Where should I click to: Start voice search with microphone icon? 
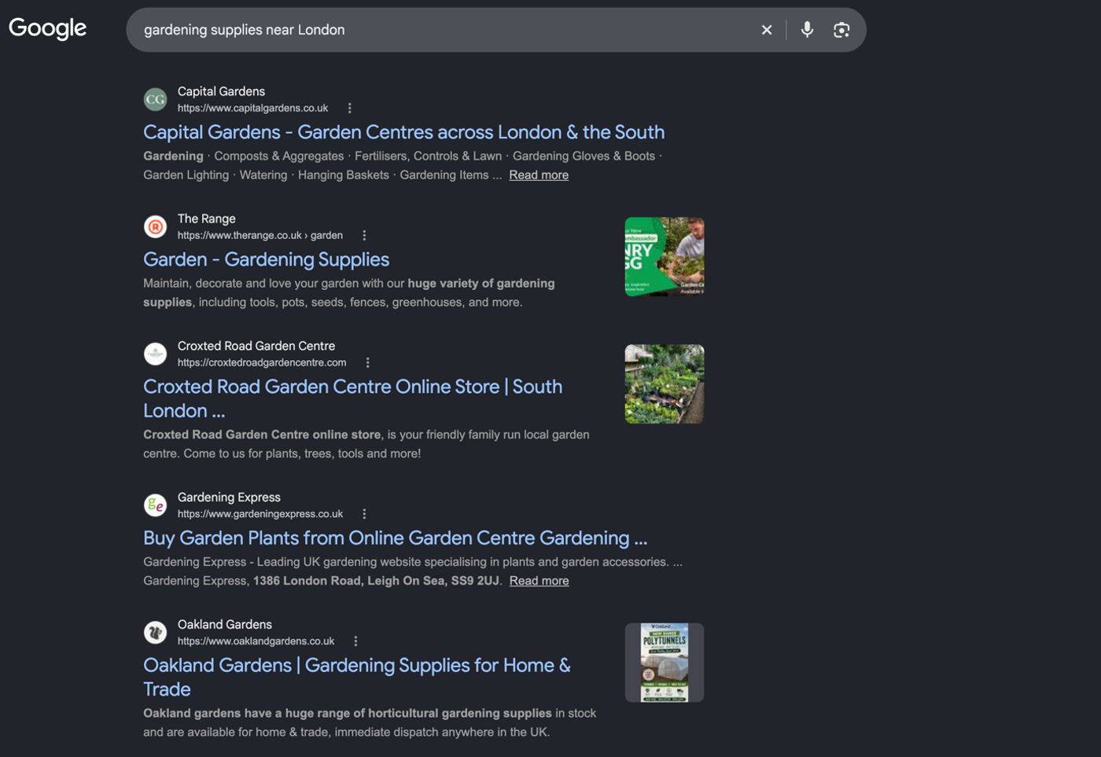pyautogui.click(x=807, y=30)
